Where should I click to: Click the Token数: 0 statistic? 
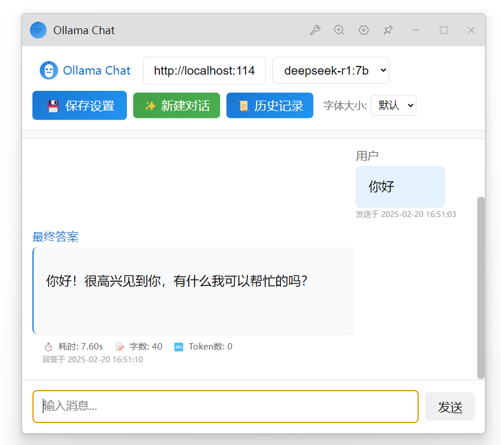[211, 347]
